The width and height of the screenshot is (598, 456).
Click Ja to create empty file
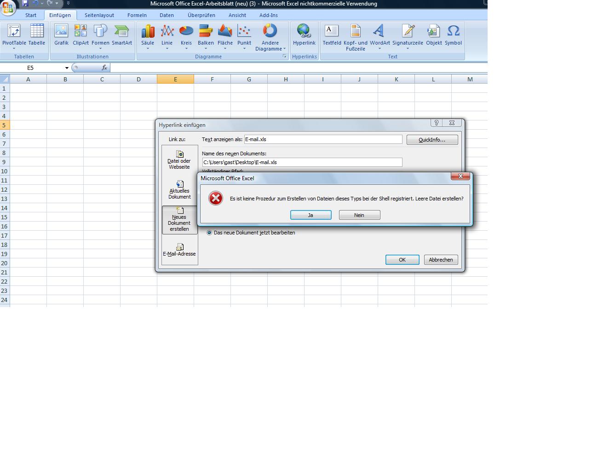pyautogui.click(x=310, y=215)
